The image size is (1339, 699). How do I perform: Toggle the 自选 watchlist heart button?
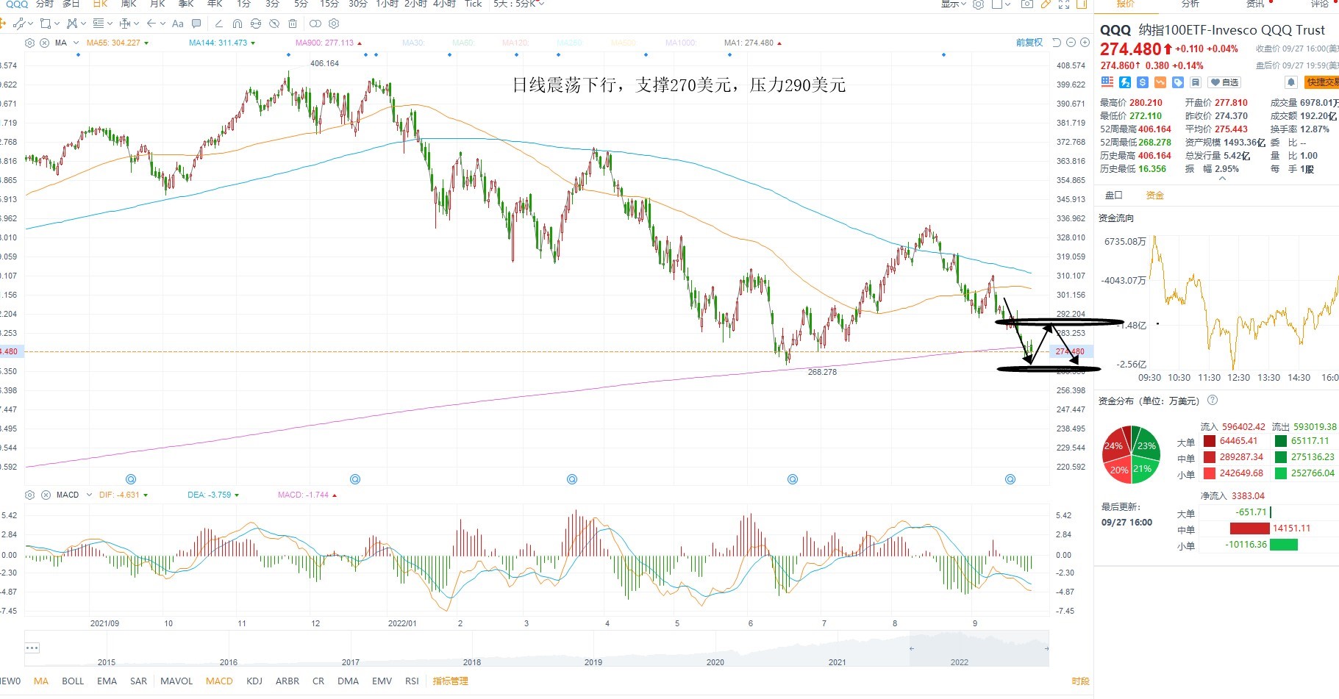coord(1224,82)
